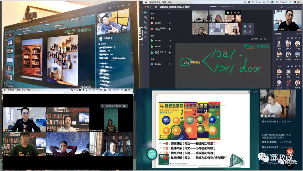Open the courseware sidebar icon in 新东方云教室
Viewport: 303px width, 171px height.
pos(146,13)
